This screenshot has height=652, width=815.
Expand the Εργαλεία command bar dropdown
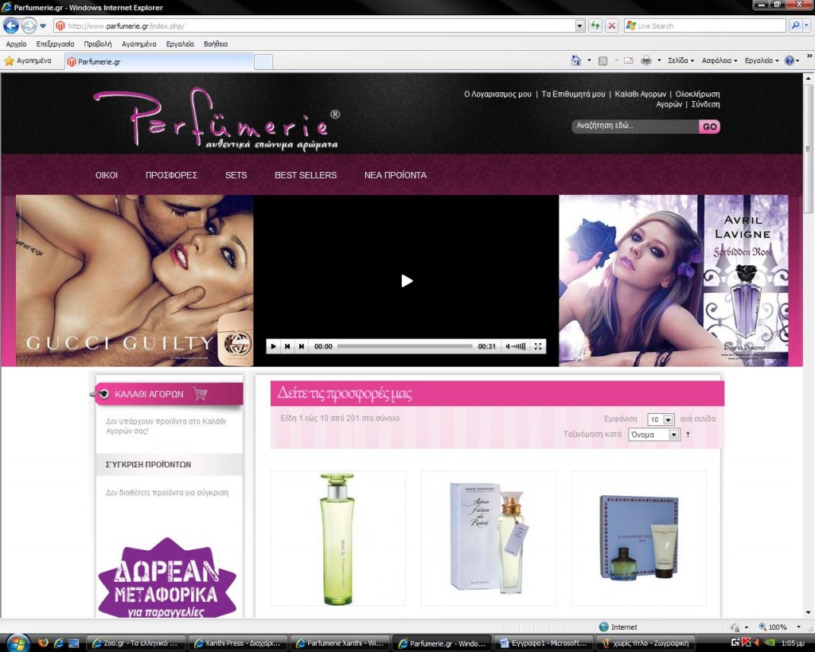tap(762, 61)
